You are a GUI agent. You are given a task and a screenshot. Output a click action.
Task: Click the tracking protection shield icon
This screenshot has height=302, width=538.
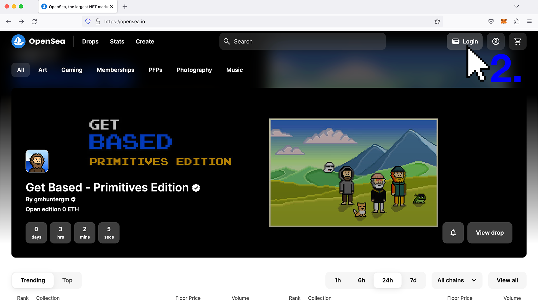pyautogui.click(x=88, y=22)
